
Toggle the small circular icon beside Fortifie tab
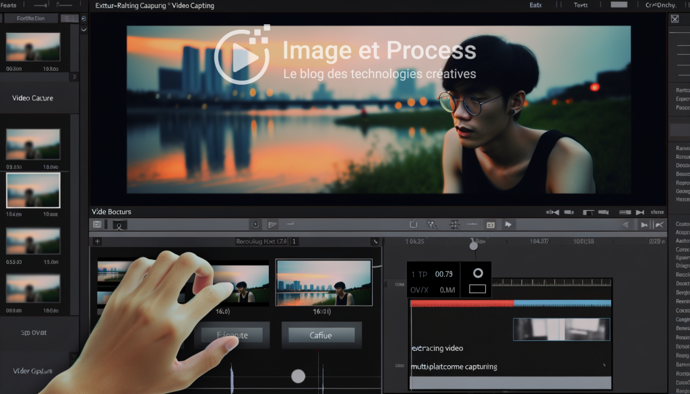coord(83,18)
